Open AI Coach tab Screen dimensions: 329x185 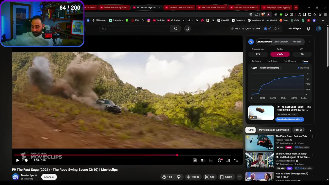click(x=297, y=42)
